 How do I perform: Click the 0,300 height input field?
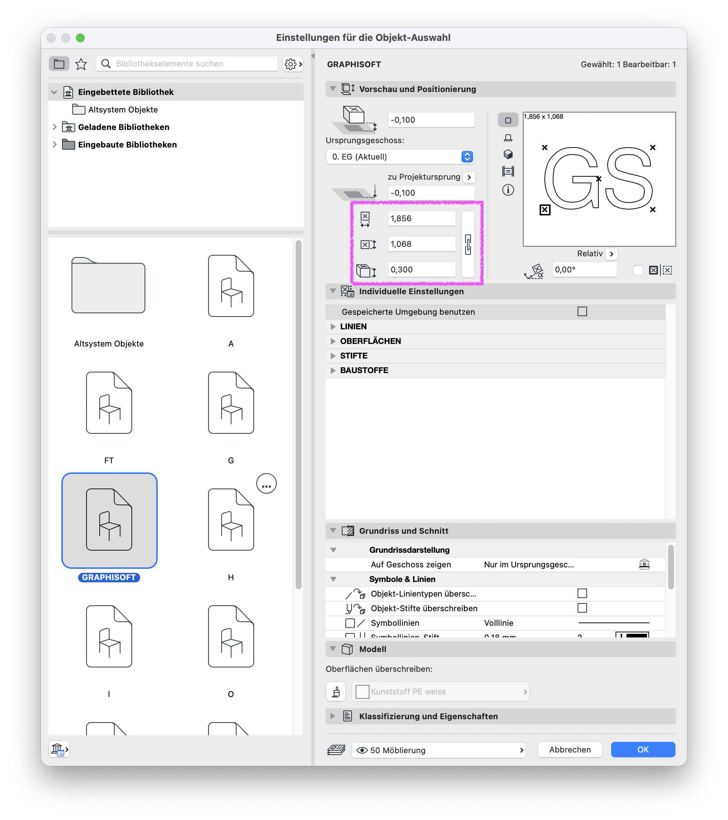[x=422, y=269]
